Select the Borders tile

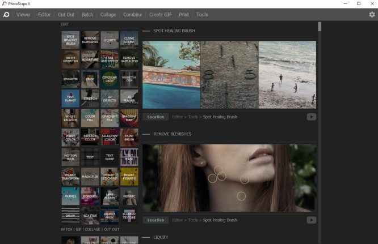point(90,196)
